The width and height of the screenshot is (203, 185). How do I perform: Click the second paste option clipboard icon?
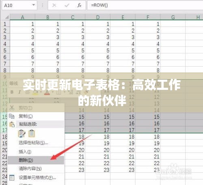[x=32, y=133]
